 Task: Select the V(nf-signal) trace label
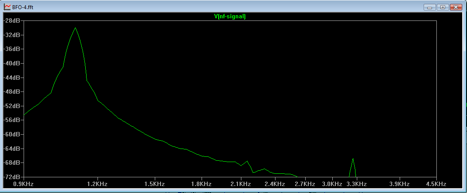pos(230,17)
